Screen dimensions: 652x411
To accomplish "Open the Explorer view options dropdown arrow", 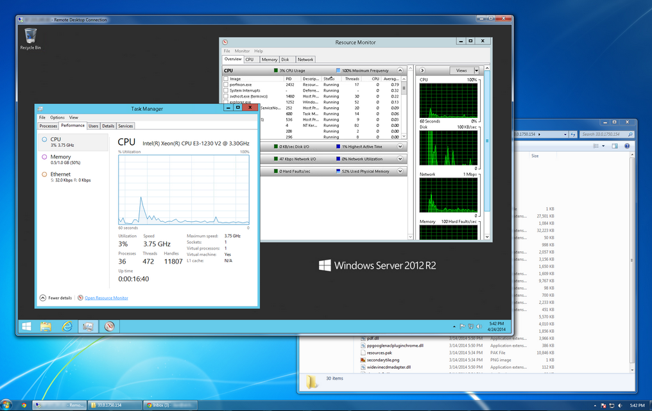I will point(603,146).
